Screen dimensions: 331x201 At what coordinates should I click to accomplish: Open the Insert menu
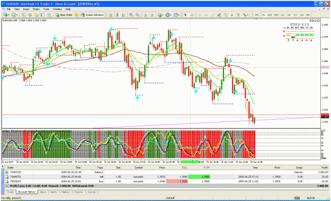(x=26, y=10)
